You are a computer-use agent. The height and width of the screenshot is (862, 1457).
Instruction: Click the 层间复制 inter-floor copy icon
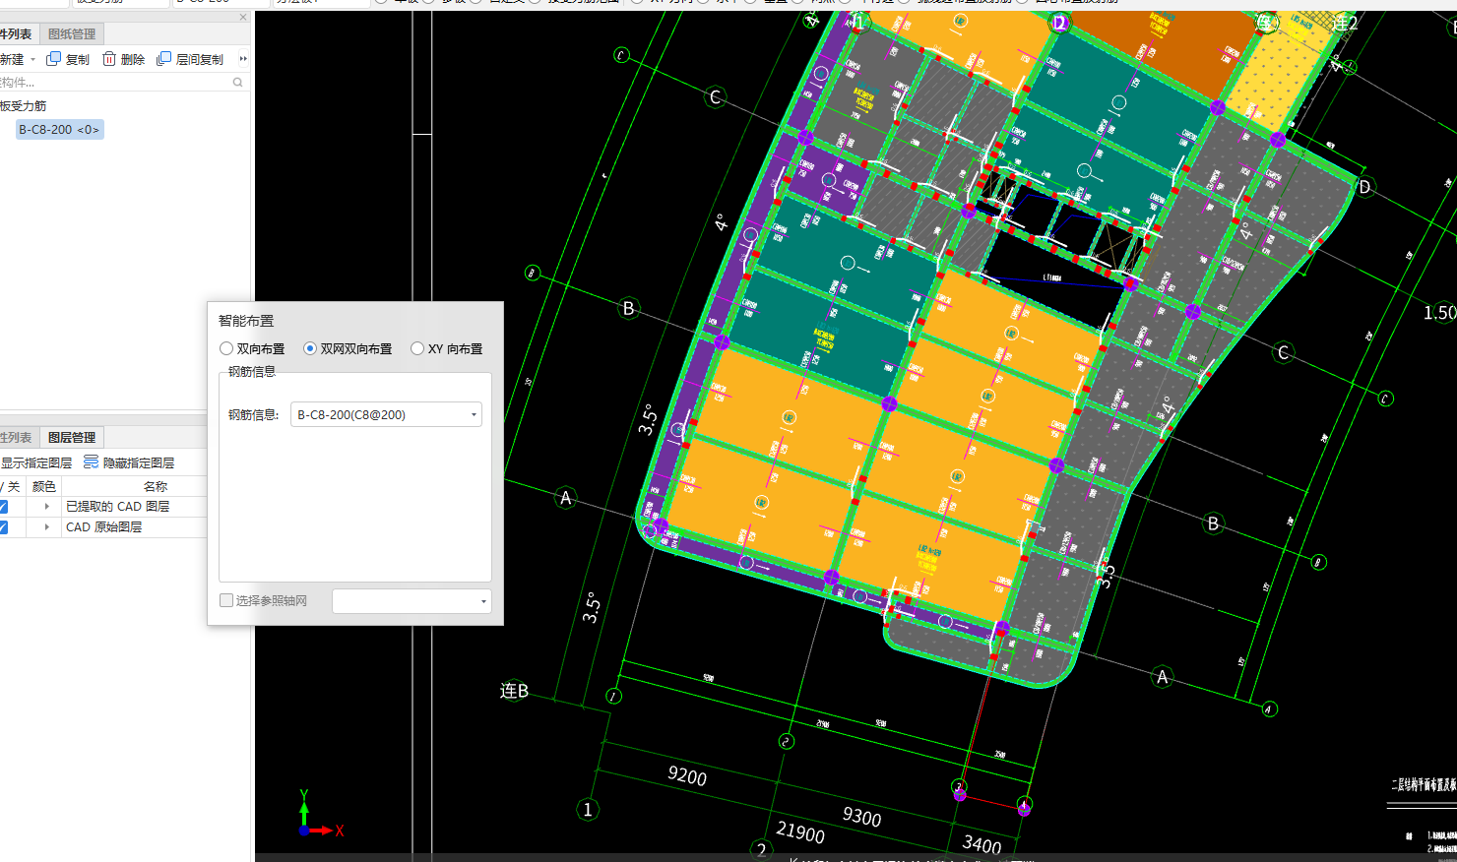tap(164, 59)
